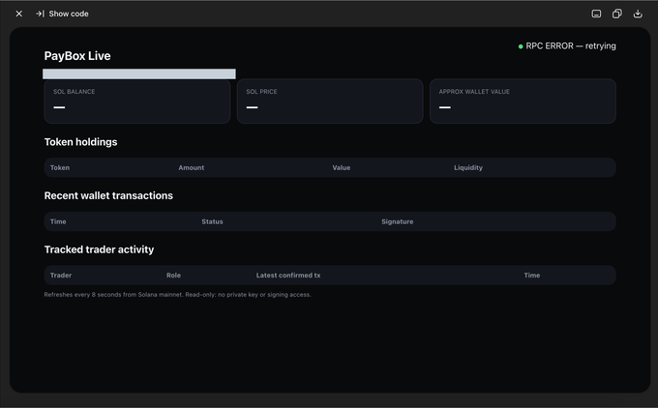Click the Signature column header
Screen dimensions: 658x408
398,221
